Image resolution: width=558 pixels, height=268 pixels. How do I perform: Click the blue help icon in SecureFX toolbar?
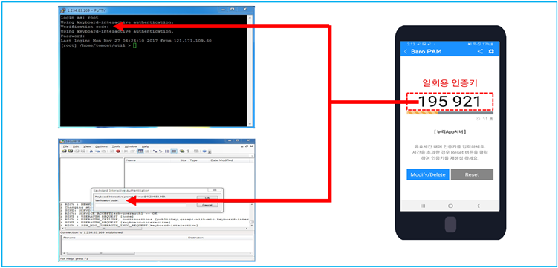[x=204, y=151]
